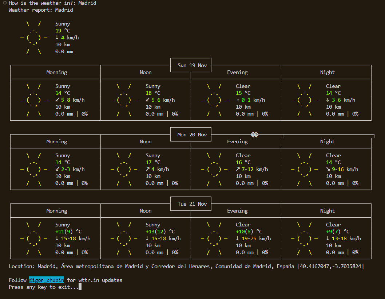
Task: Click the circle indicator beside the weather prompt
Action: coord(4,3)
